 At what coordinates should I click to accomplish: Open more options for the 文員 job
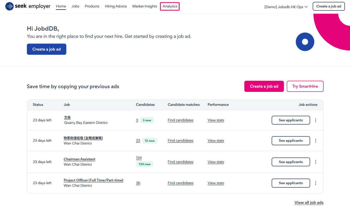pyautogui.click(x=316, y=120)
